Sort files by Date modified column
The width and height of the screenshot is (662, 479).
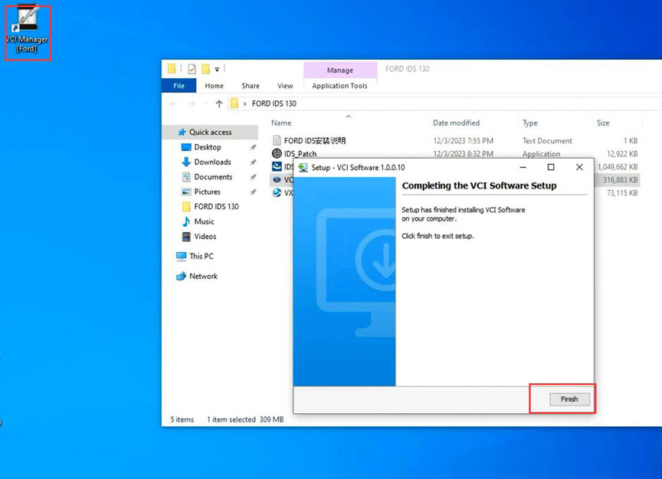(x=457, y=123)
